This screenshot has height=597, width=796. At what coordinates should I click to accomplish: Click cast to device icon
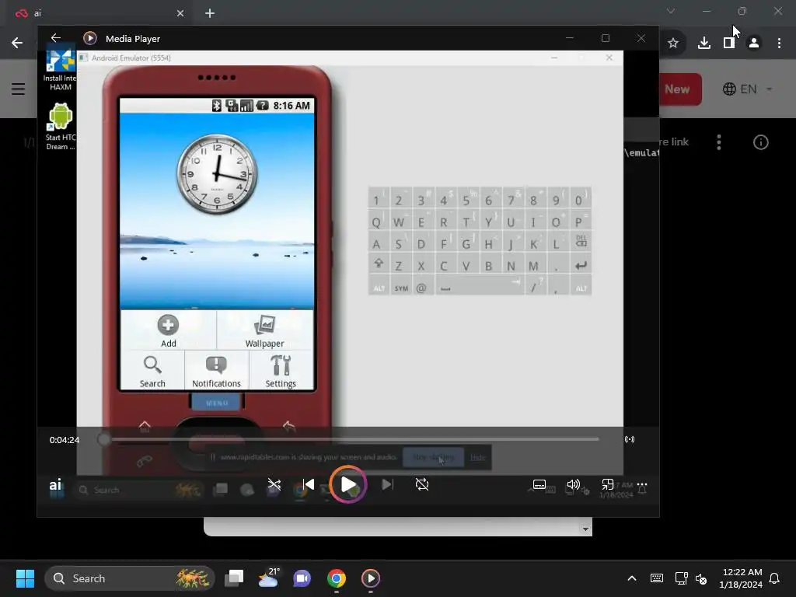click(630, 439)
